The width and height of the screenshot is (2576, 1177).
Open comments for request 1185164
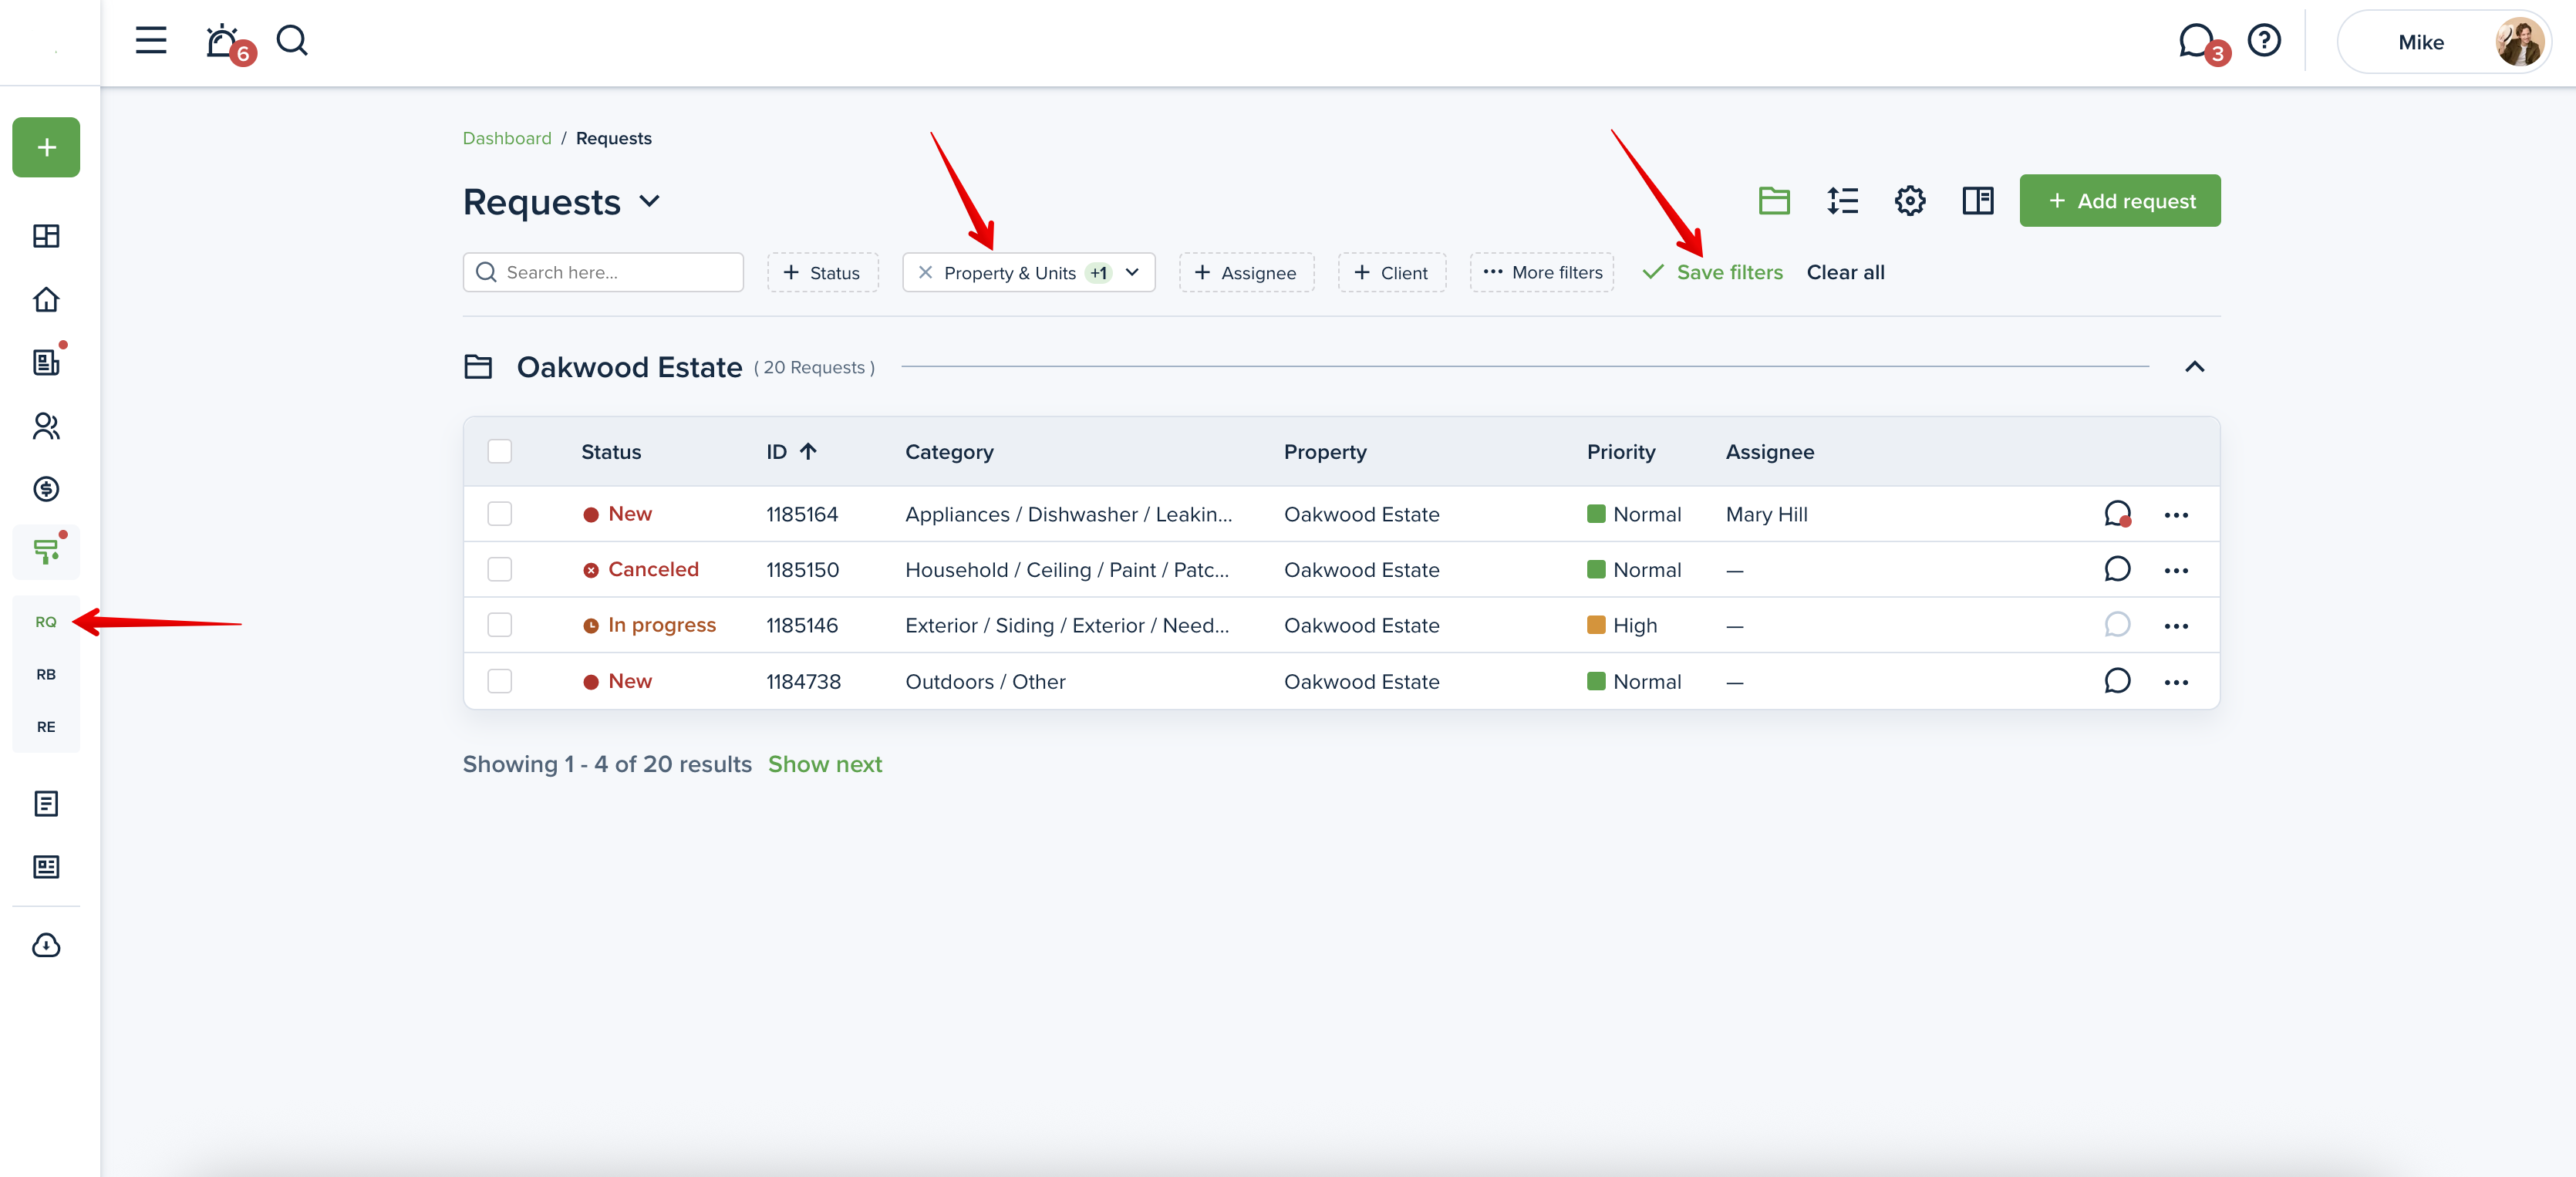pos(2116,514)
